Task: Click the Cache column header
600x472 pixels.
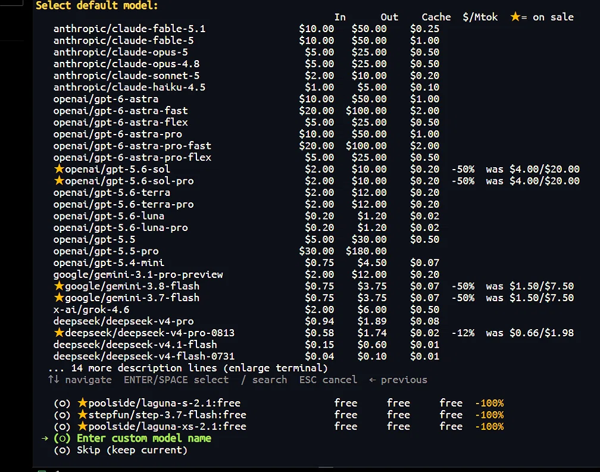Action: coord(436,17)
